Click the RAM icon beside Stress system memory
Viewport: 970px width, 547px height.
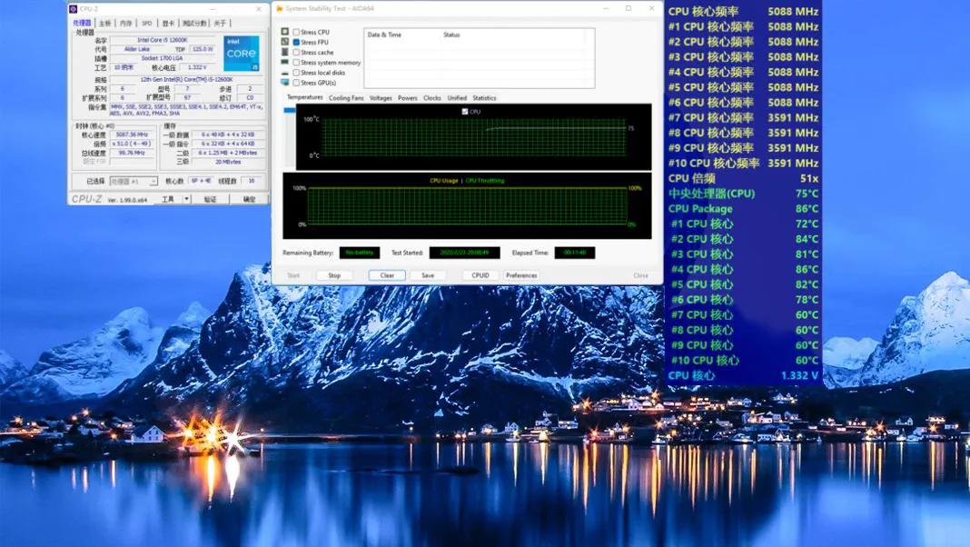point(285,63)
